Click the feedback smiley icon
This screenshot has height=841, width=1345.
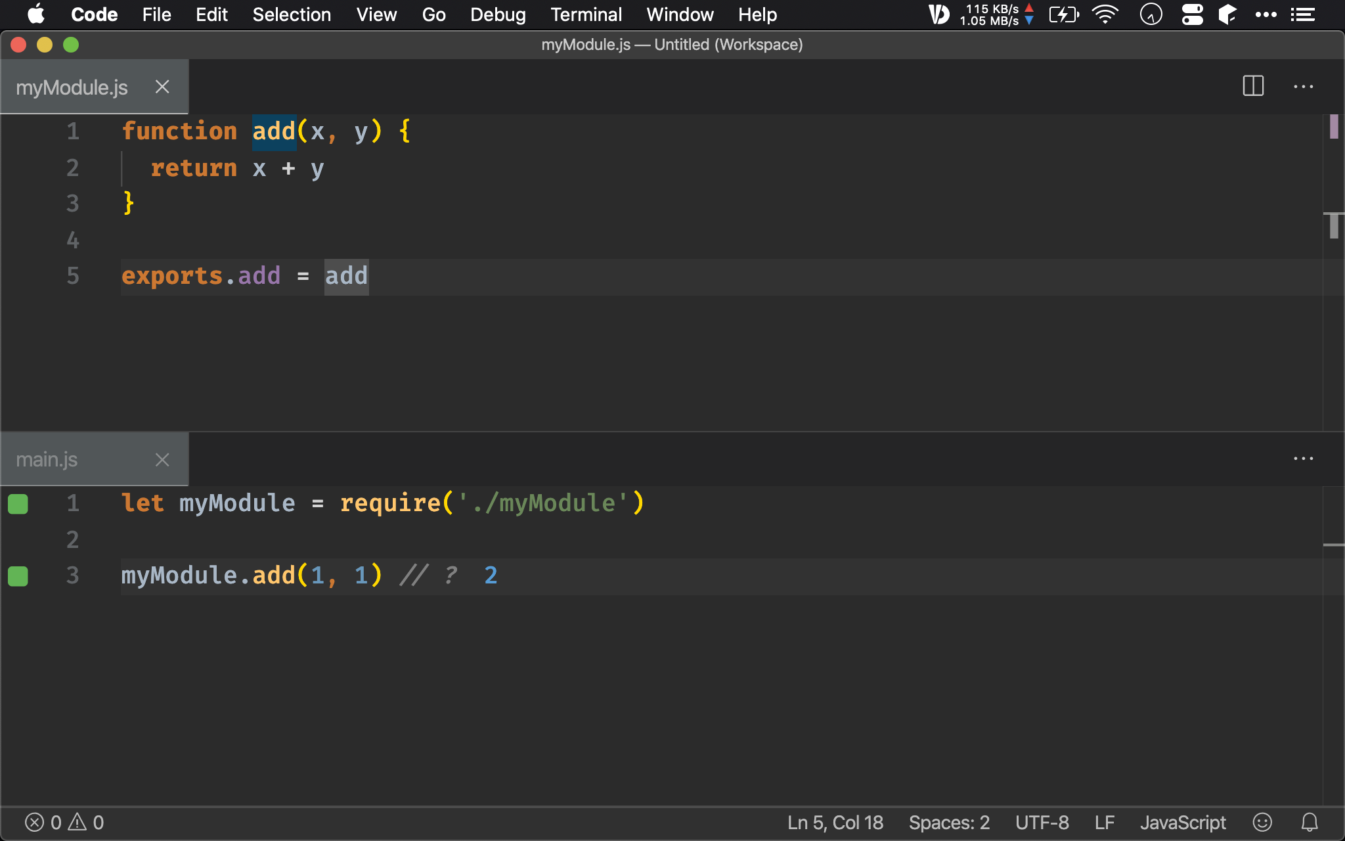[x=1262, y=822]
